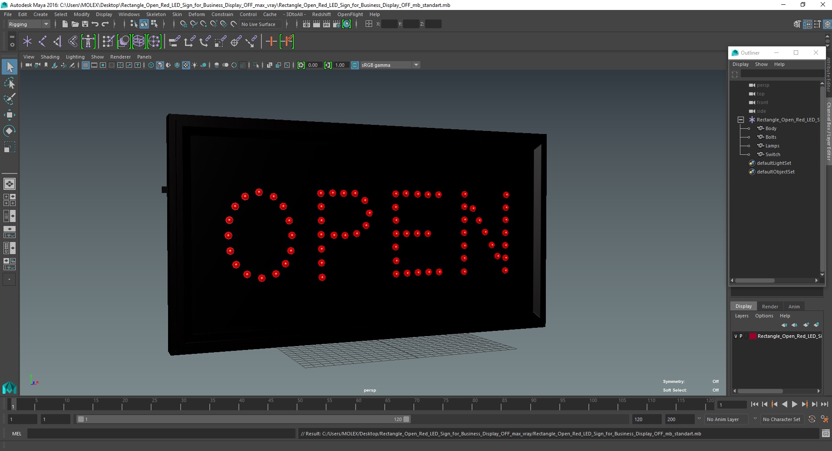Click step forward one key button

tap(804, 404)
